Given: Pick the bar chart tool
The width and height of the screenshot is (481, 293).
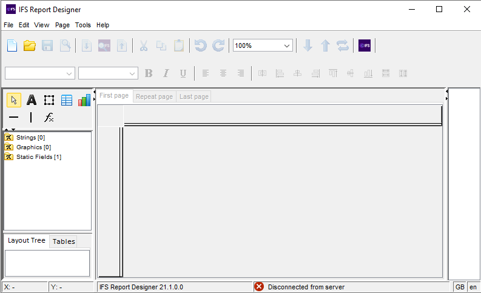Looking at the screenshot, I should point(84,100).
